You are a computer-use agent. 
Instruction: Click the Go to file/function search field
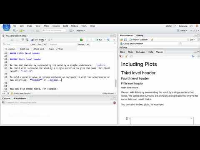[54, 30]
